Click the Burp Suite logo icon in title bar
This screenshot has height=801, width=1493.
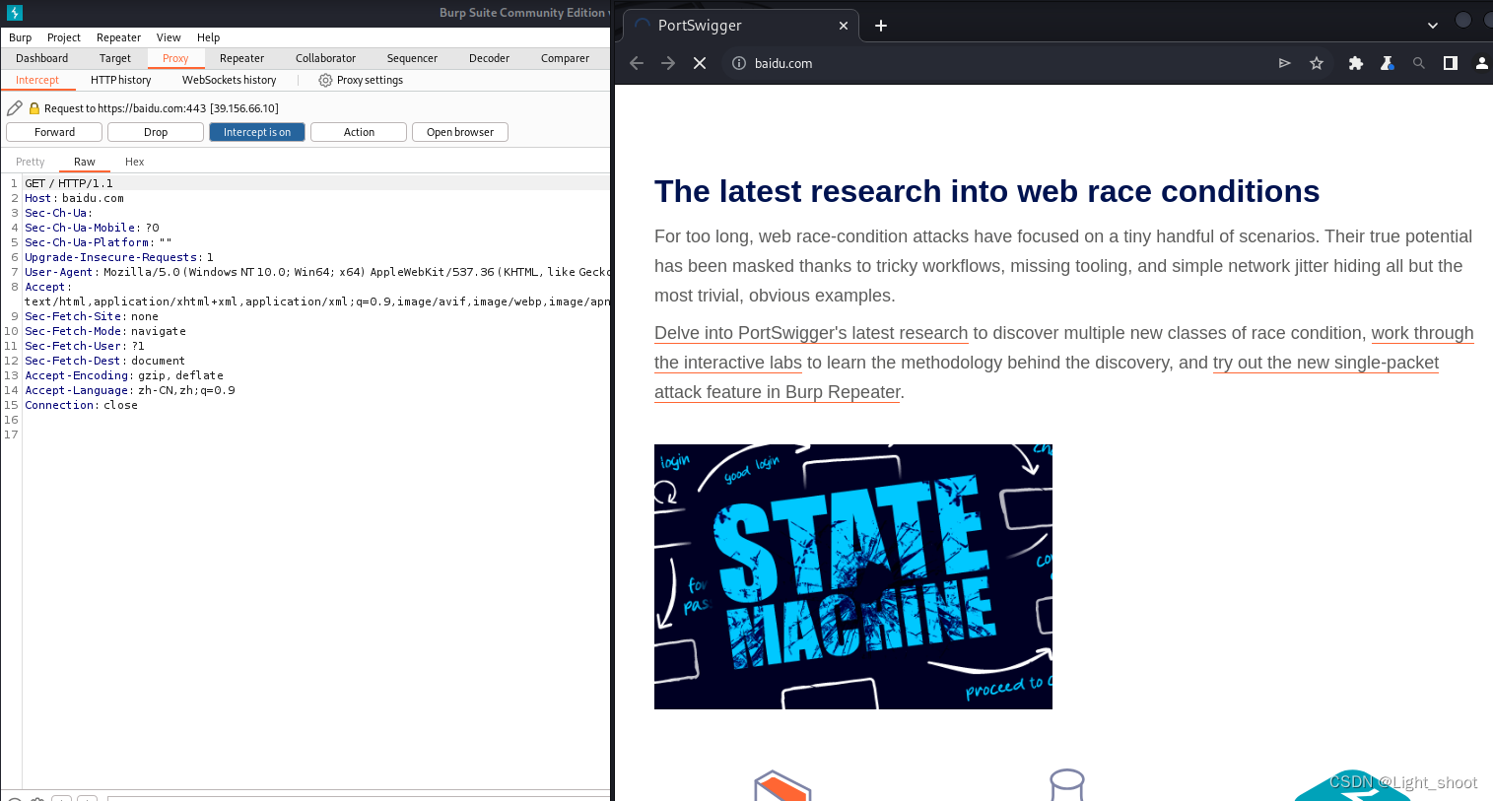[x=15, y=13]
